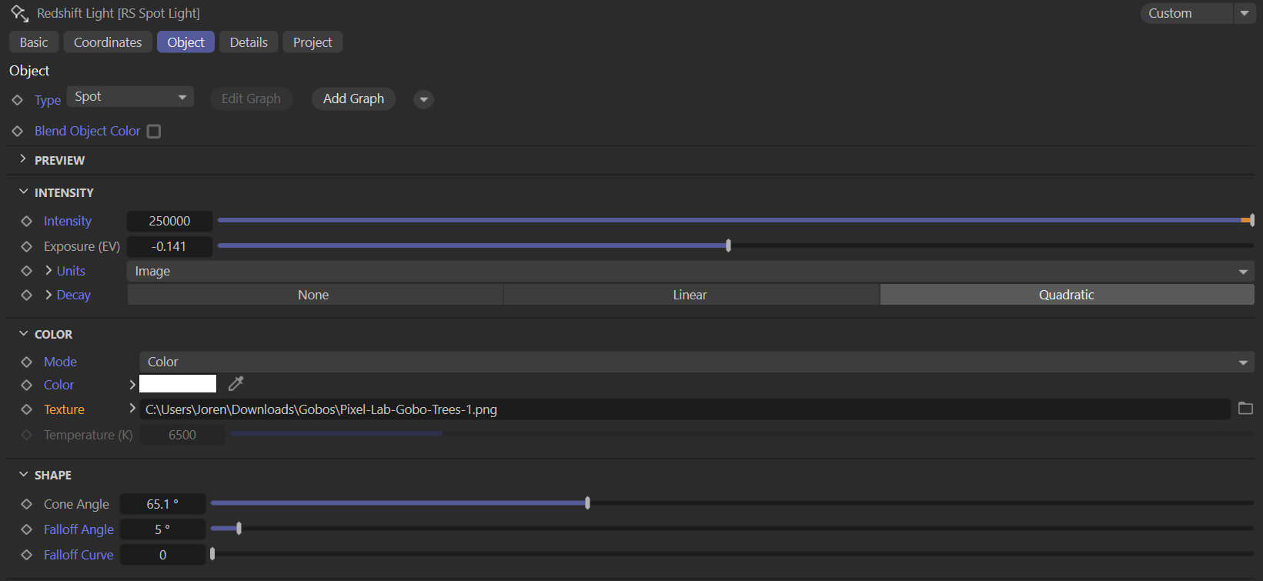This screenshot has height=581, width=1263.
Task: Open the round arrow menu beside Add Graph
Action: click(x=423, y=99)
